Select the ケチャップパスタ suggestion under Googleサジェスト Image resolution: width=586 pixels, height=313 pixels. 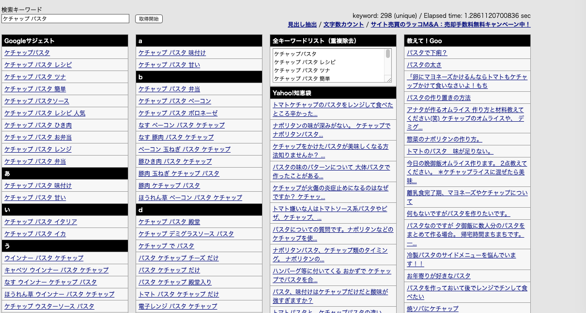(x=27, y=53)
